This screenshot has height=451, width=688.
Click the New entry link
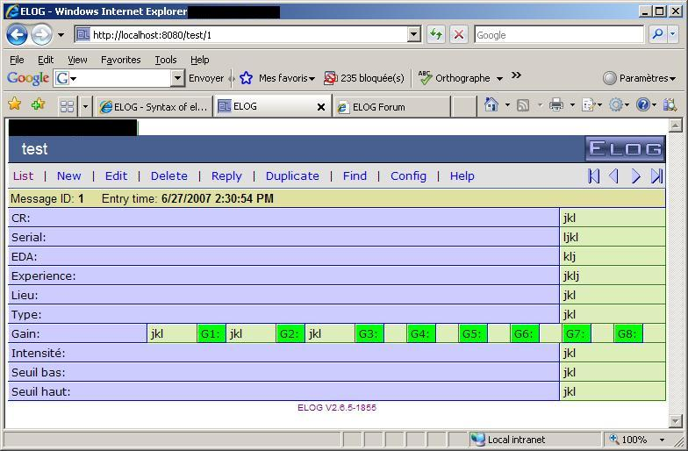point(68,175)
